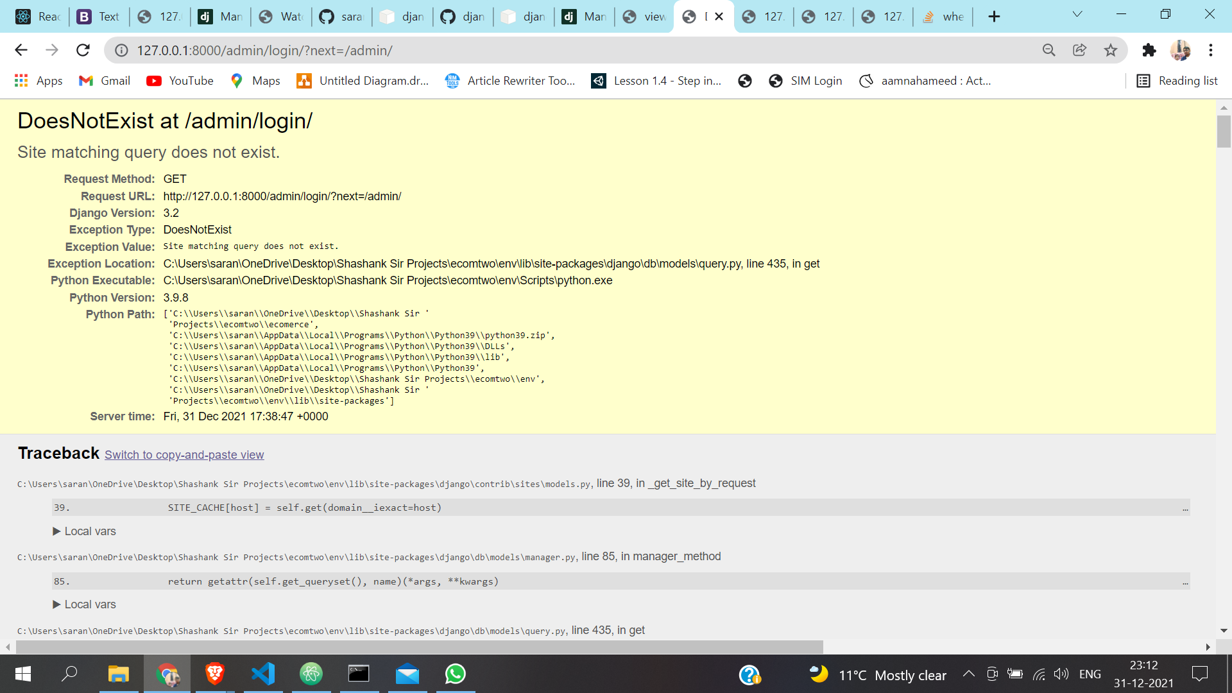Open the YouTube bookmark
1232x693 pixels.
pos(180,81)
